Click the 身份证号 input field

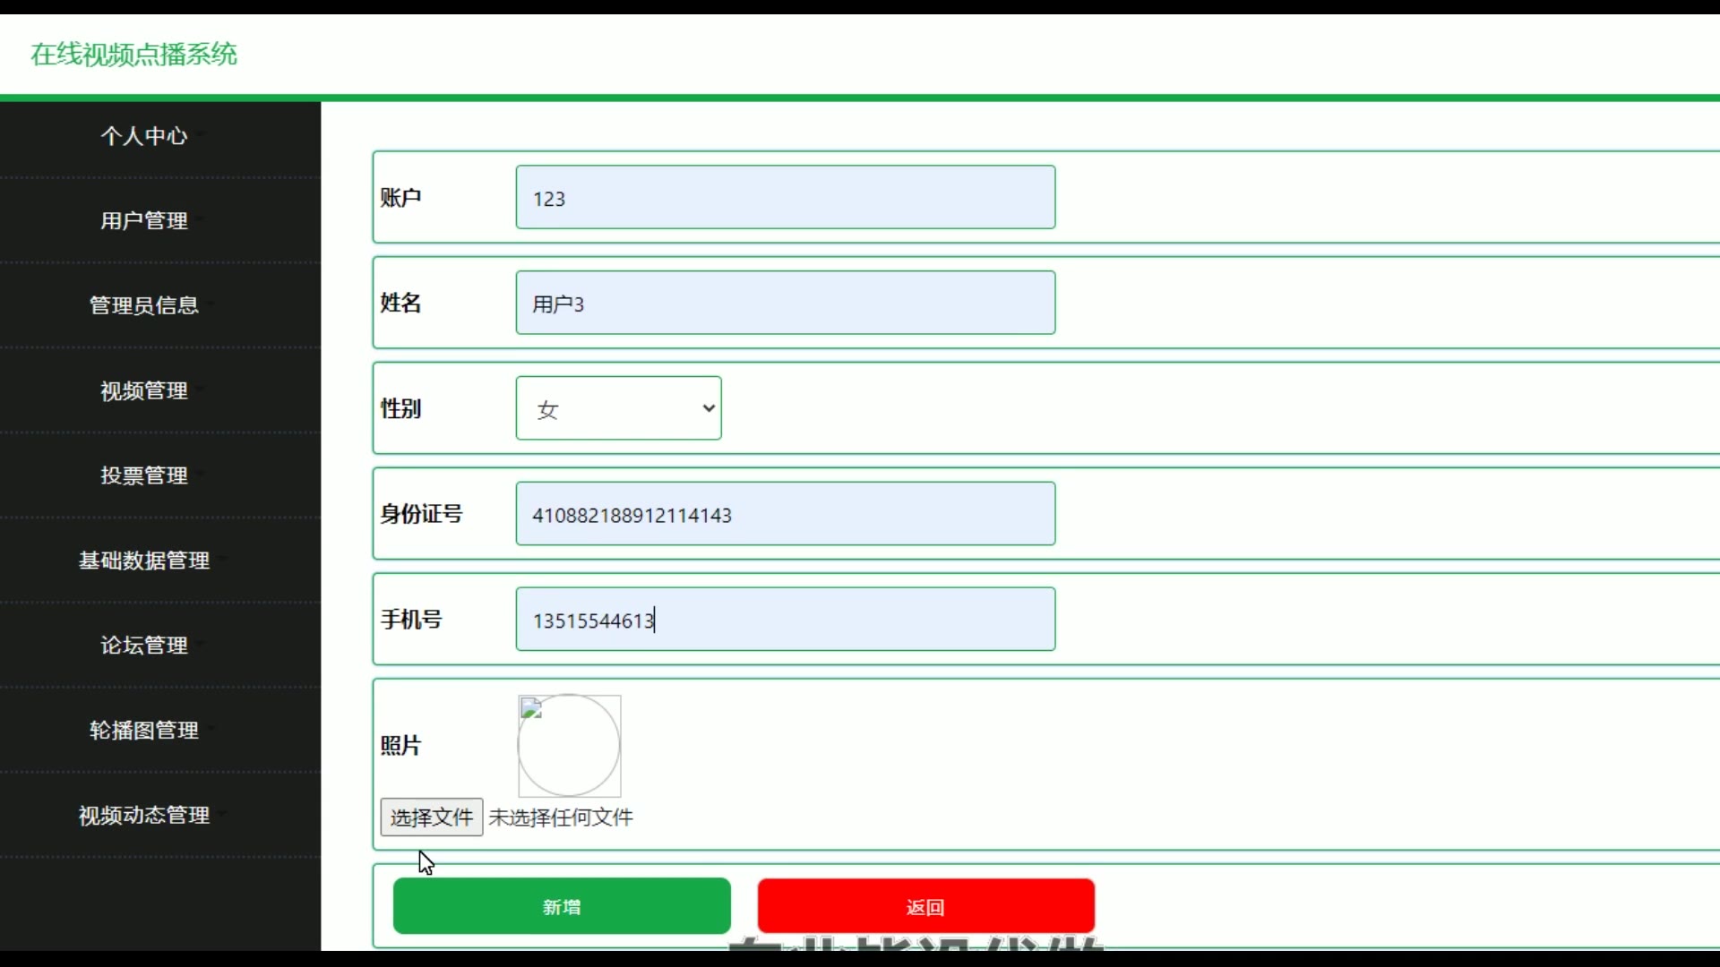(786, 514)
